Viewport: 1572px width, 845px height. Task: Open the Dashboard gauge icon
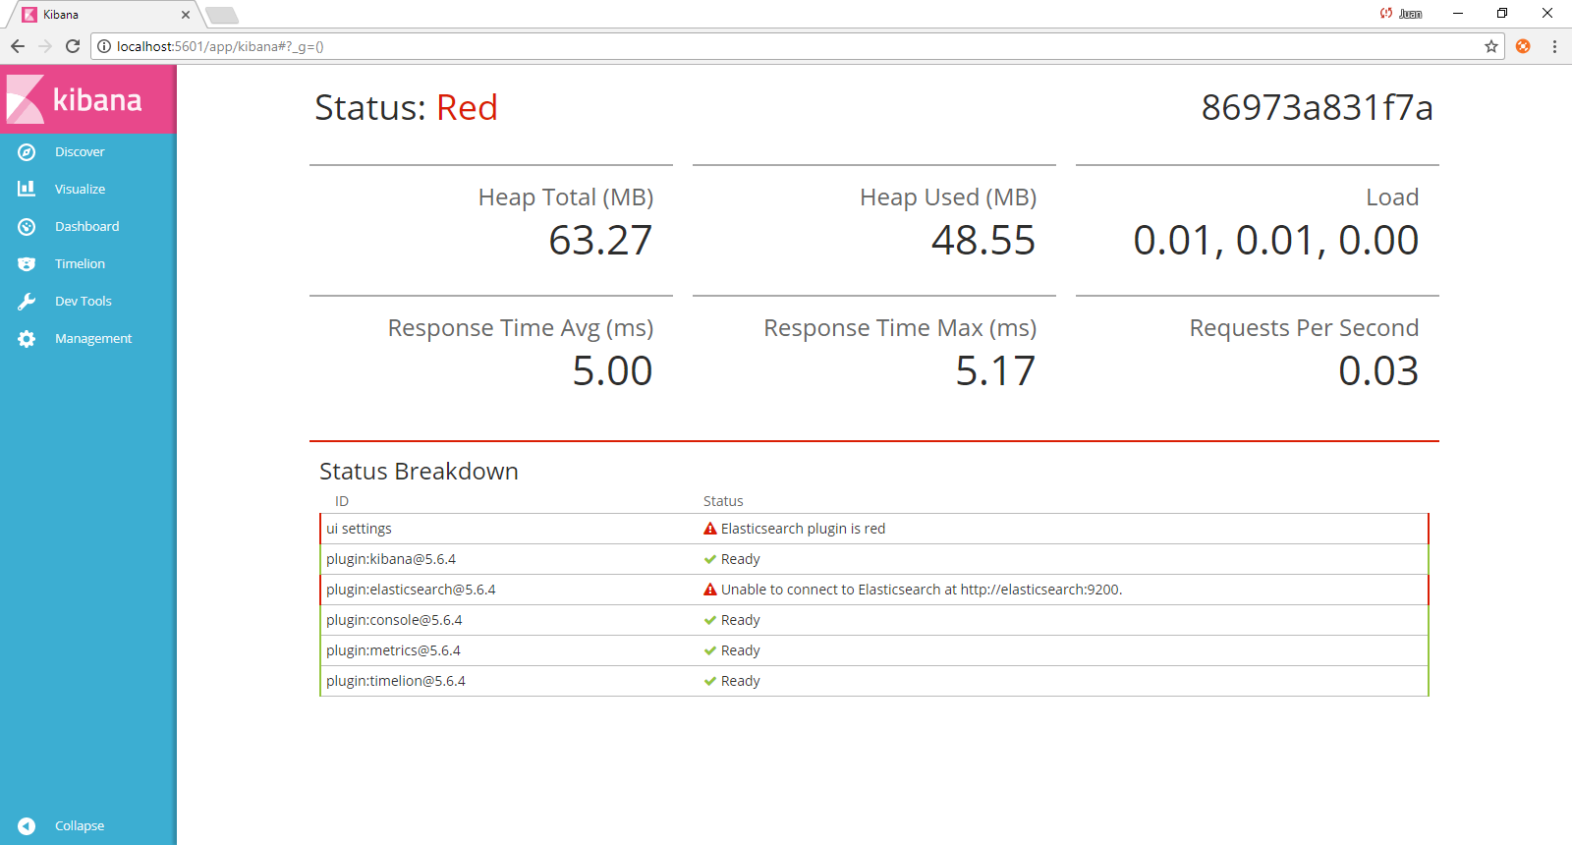[x=27, y=227]
